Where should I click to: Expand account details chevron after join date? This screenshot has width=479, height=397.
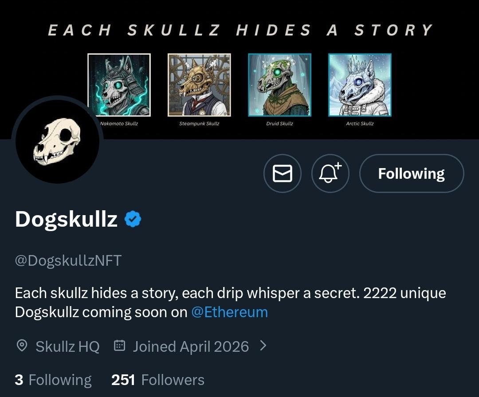point(263,346)
